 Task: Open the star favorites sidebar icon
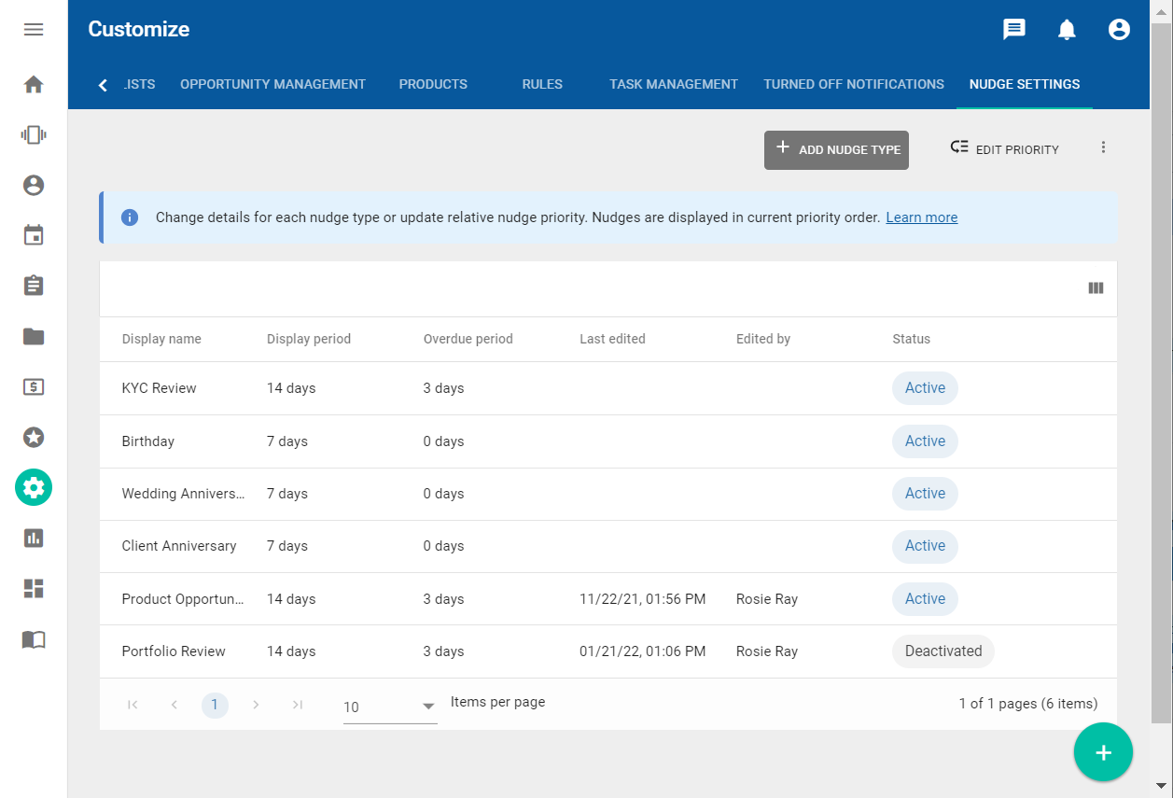(34, 437)
